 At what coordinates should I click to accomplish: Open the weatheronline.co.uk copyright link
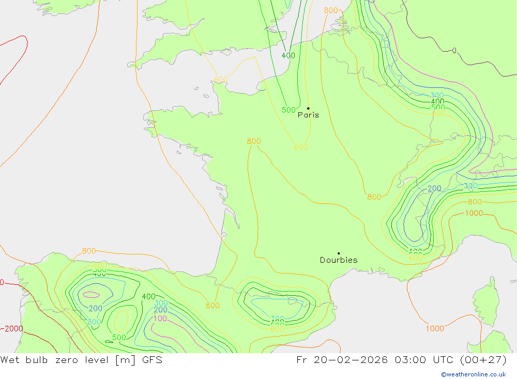pos(474,374)
